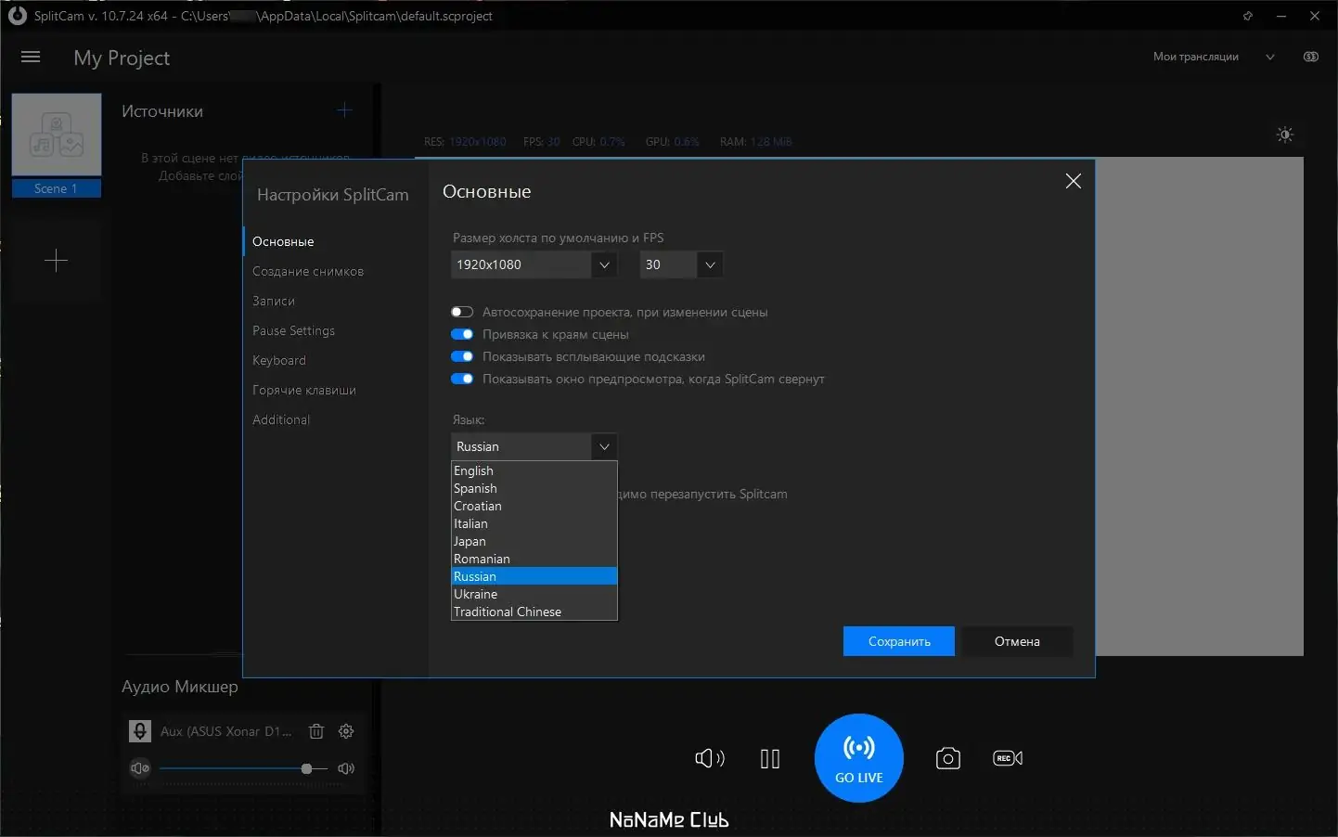Mute the Aux mixer channel
This screenshot has width=1338, height=837.
(140, 768)
